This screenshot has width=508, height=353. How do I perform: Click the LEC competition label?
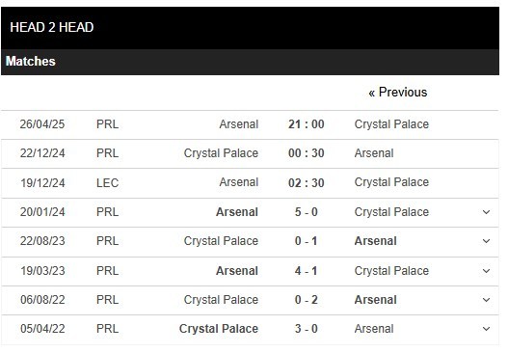(x=107, y=183)
